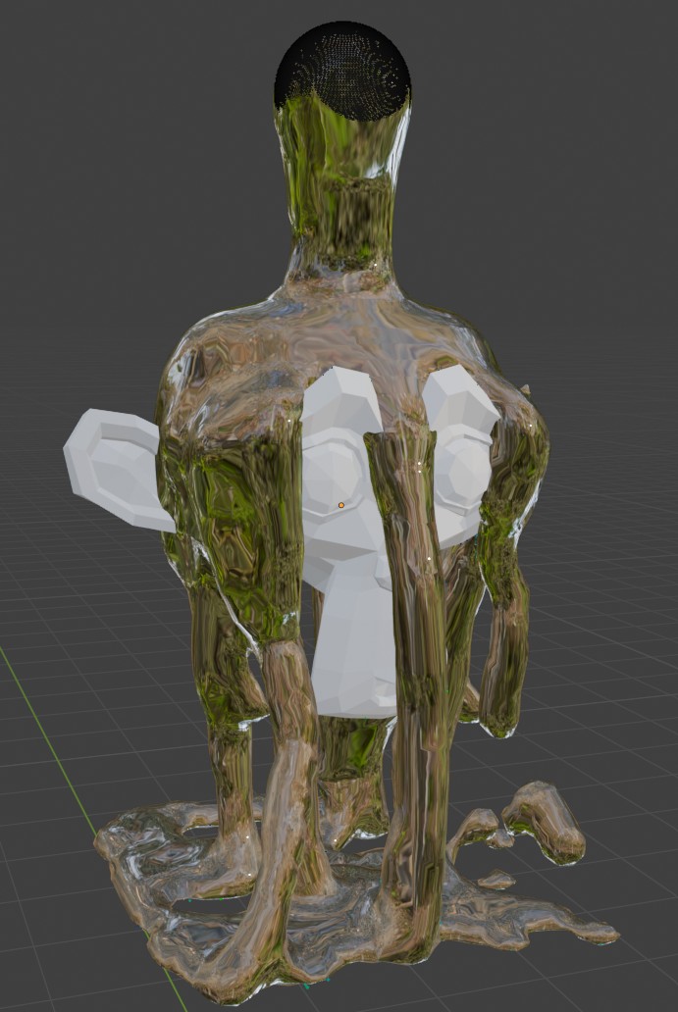Click the orange origin dot on monkey

[x=340, y=505]
